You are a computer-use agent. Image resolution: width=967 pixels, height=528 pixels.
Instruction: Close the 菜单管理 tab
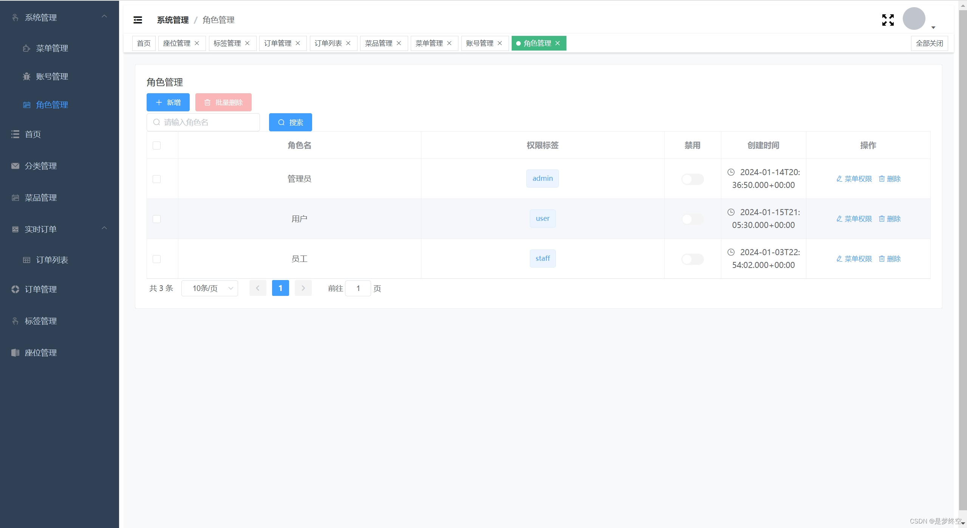pos(449,43)
